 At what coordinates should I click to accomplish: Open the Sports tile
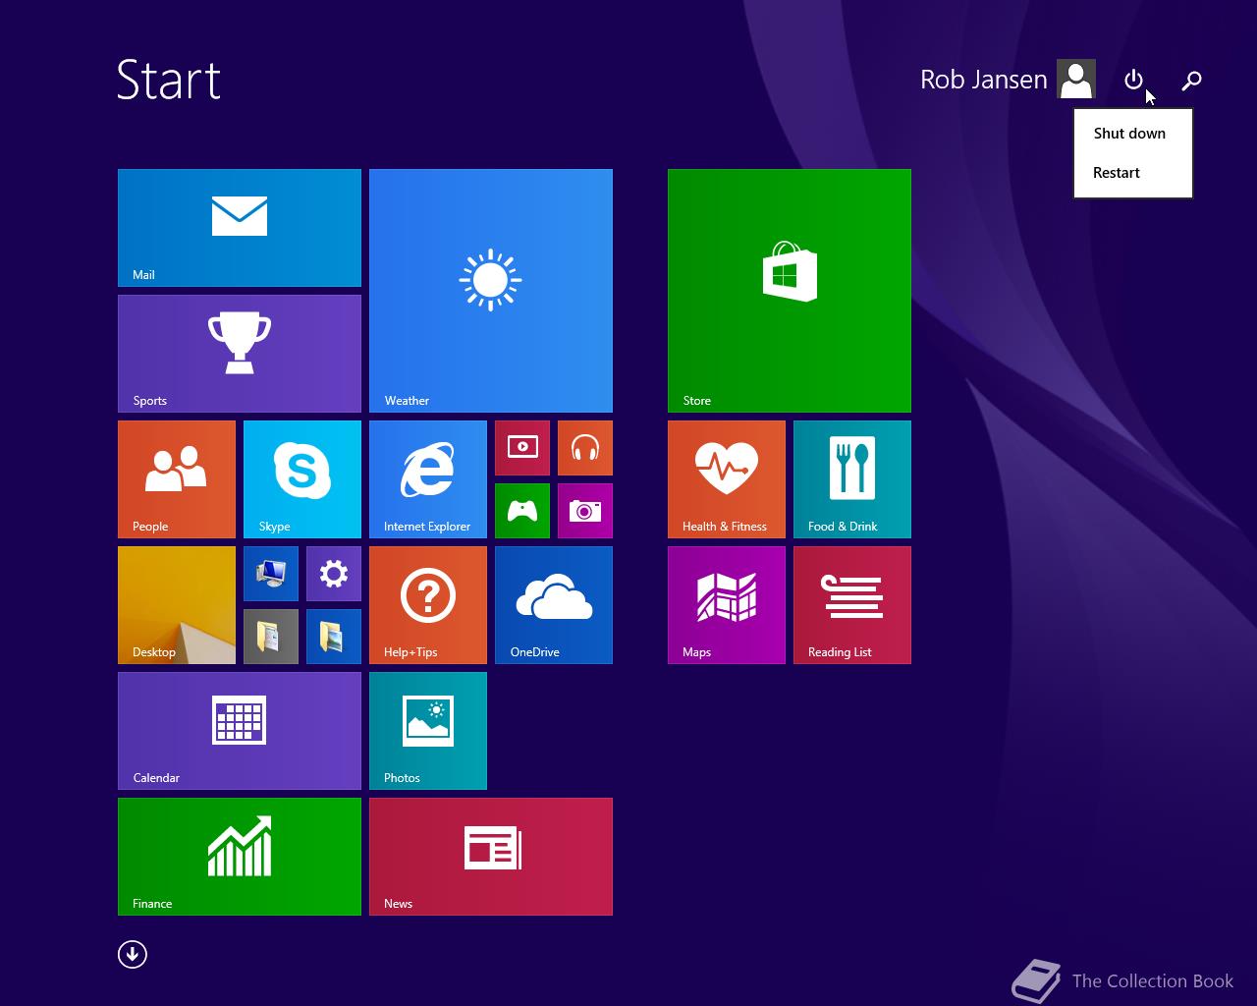tap(240, 354)
